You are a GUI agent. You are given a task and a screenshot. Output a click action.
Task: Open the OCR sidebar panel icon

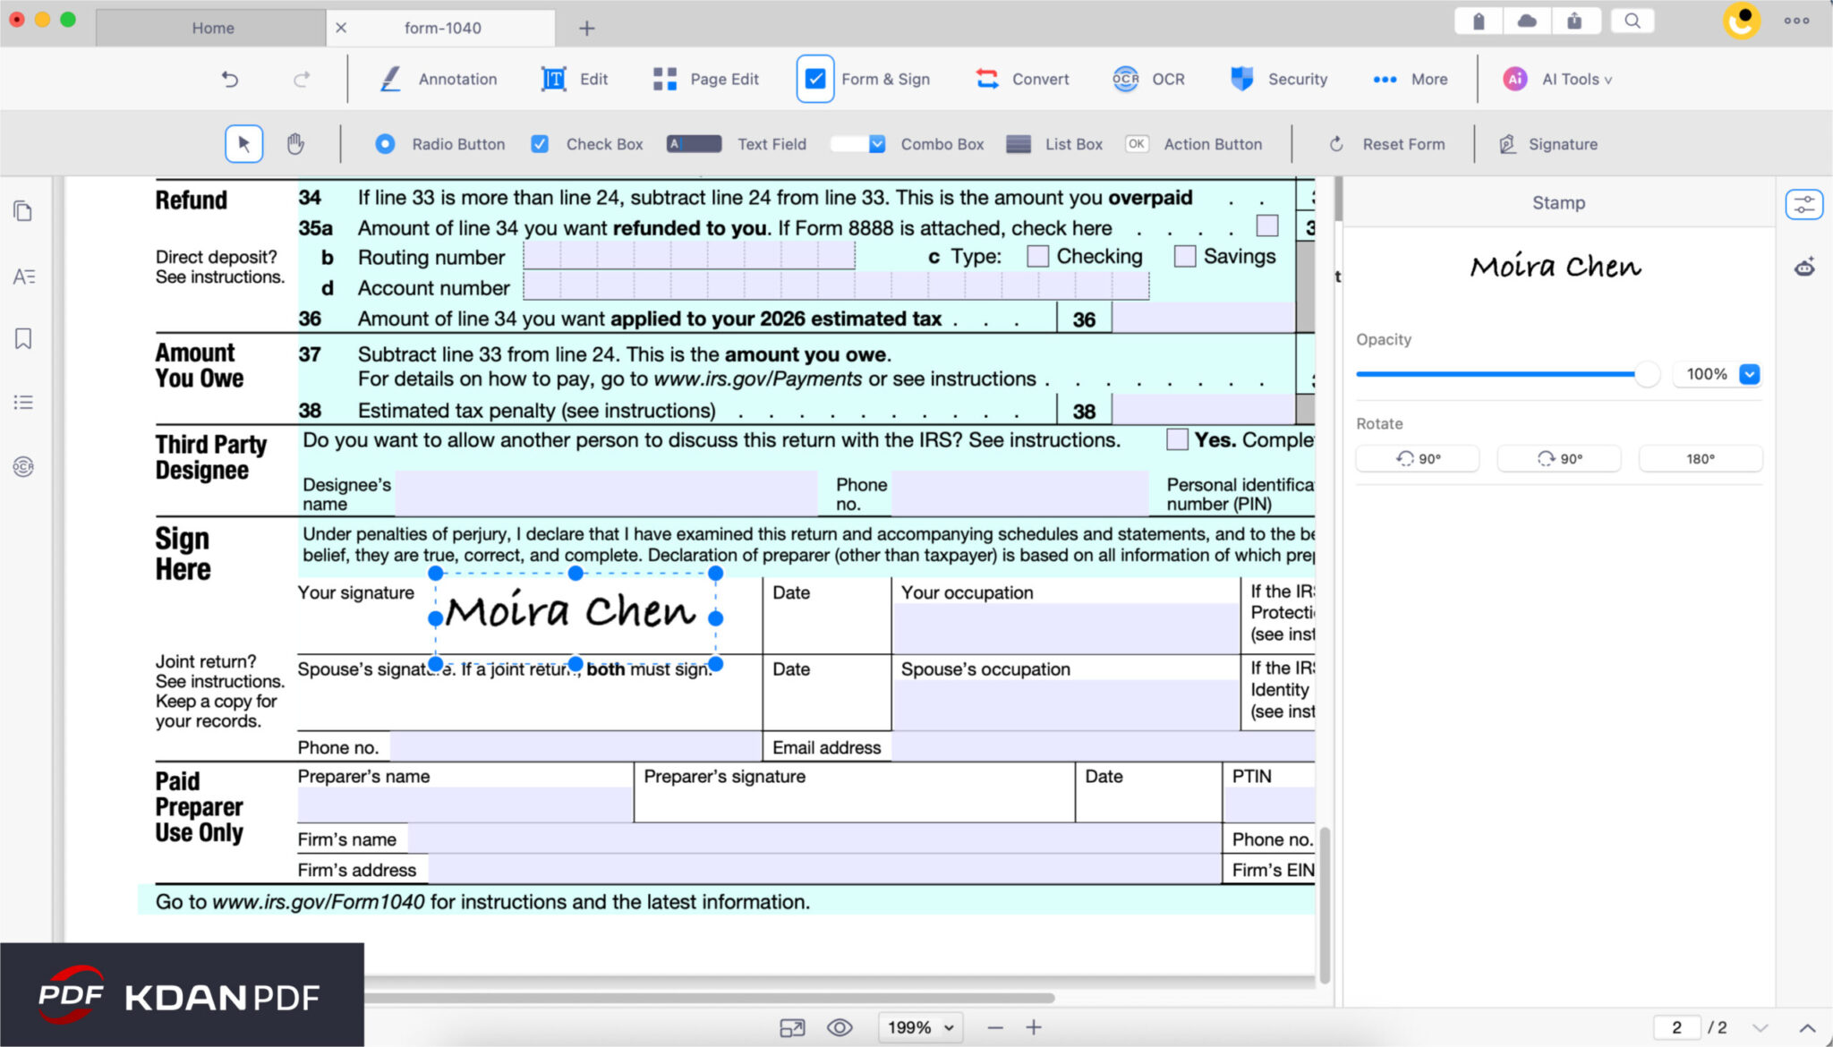(23, 466)
